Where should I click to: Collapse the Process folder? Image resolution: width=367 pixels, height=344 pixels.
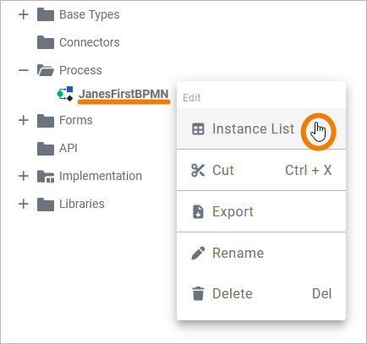point(24,70)
